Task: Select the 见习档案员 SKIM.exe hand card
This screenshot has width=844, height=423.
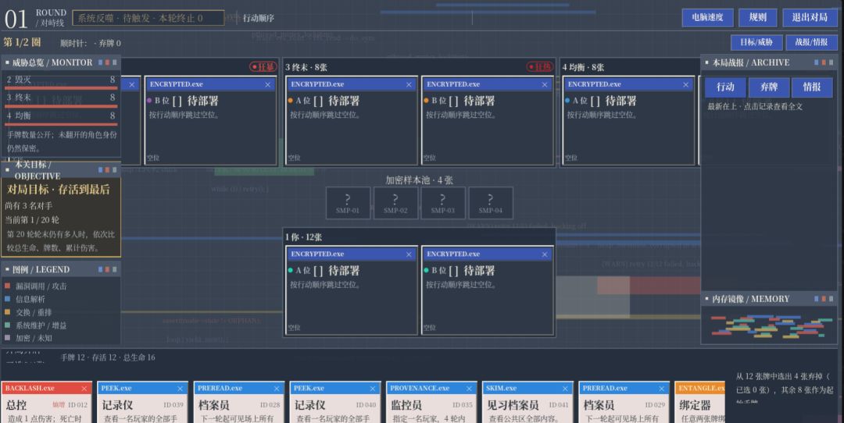Action: (527, 402)
